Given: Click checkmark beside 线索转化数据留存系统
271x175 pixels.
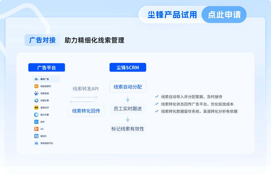Looking at the screenshot, I should tap(157, 111).
